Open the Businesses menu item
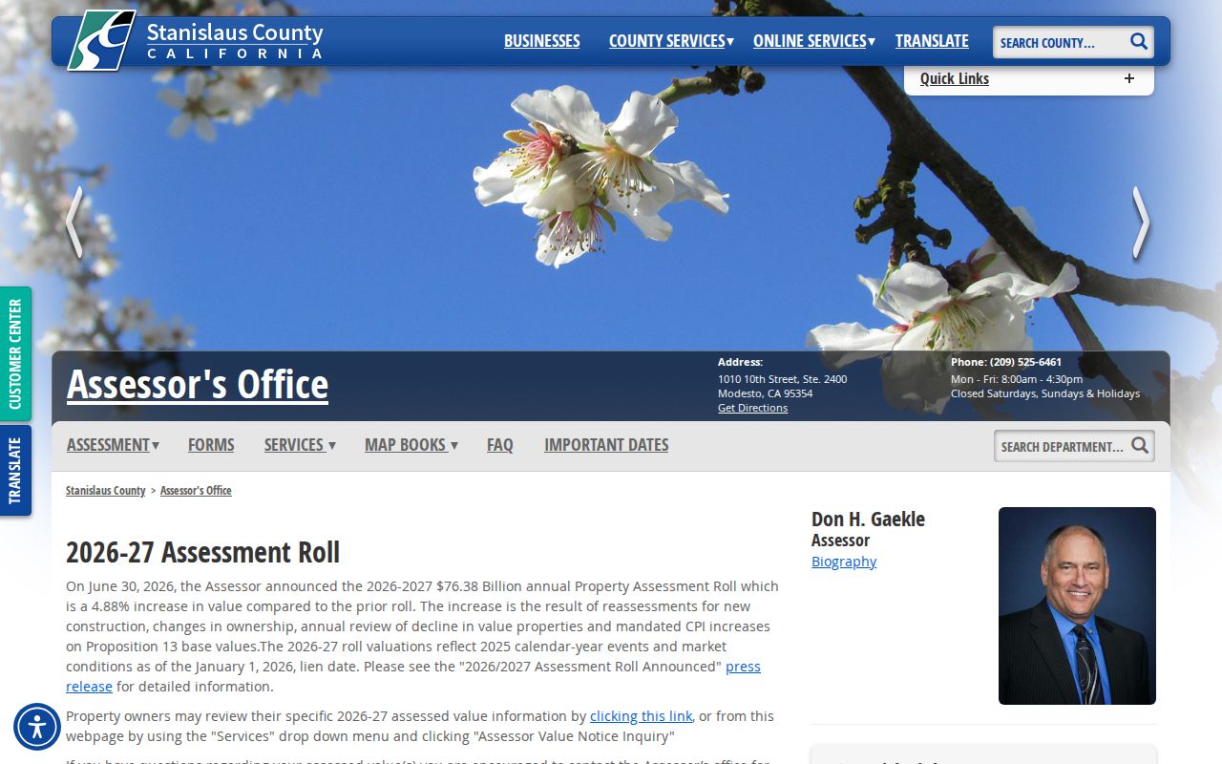This screenshot has height=764, width=1222. (x=542, y=41)
